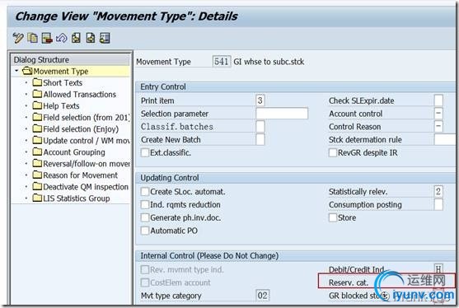Click the Statistically relev. field
Screen dimensions: 459x308
pyautogui.click(x=438, y=192)
